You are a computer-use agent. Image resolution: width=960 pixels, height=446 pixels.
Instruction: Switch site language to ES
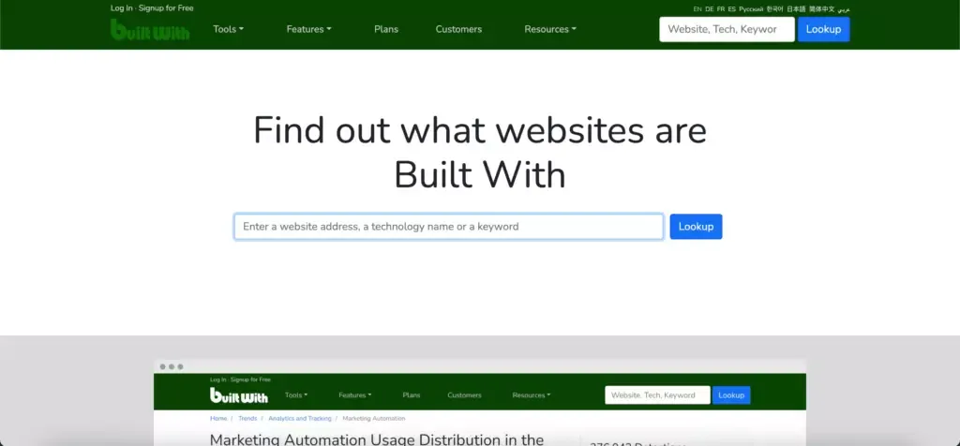(731, 9)
